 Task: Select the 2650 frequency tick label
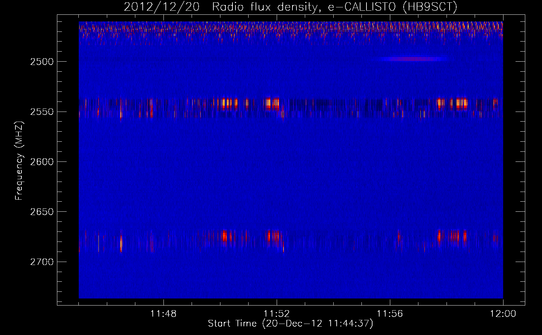(42, 212)
